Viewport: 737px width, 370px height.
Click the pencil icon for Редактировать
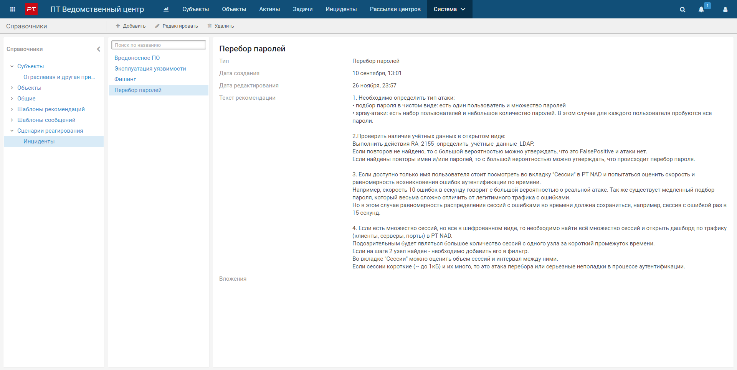(x=157, y=26)
